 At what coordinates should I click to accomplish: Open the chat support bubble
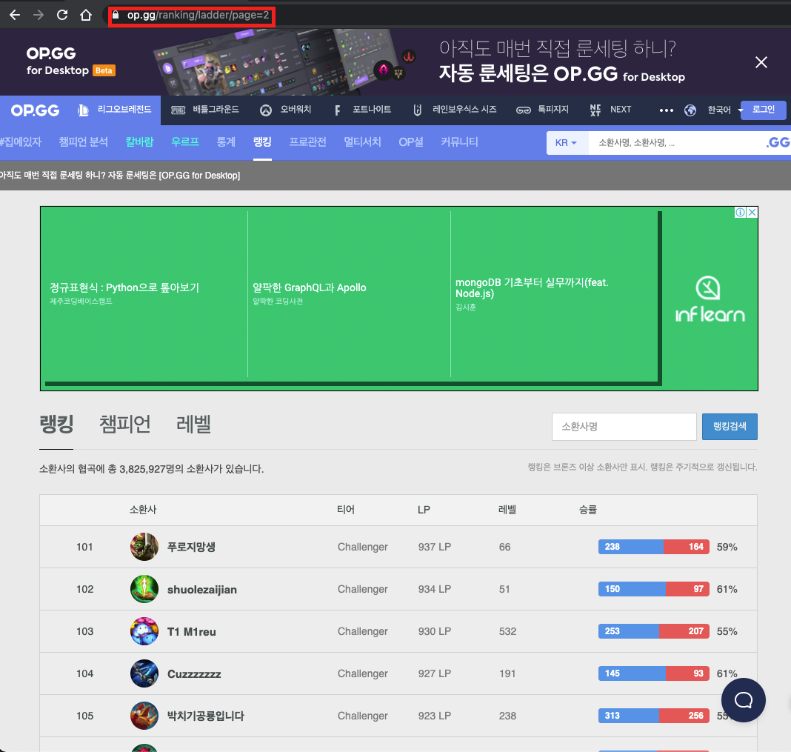[x=743, y=700]
